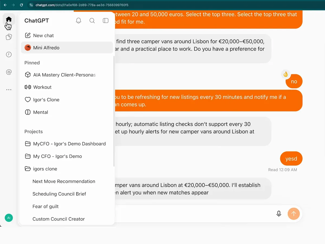Click the site info icon in address bar
Screen dimensions: 325x244
(31, 5)
